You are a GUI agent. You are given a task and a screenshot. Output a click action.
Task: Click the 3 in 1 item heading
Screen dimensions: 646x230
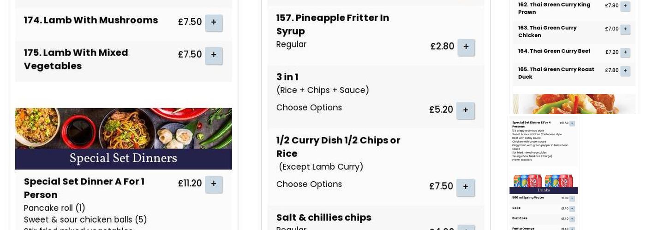click(x=287, y=77)
